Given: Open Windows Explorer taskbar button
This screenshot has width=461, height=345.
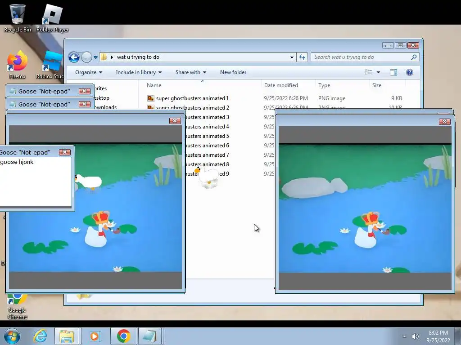Looking at the screenshot, I should tap(67, 336).
